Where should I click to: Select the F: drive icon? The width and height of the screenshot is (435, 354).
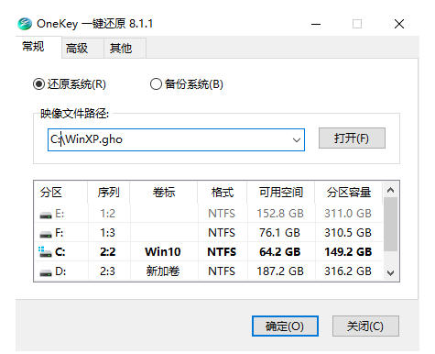point(46,234)
